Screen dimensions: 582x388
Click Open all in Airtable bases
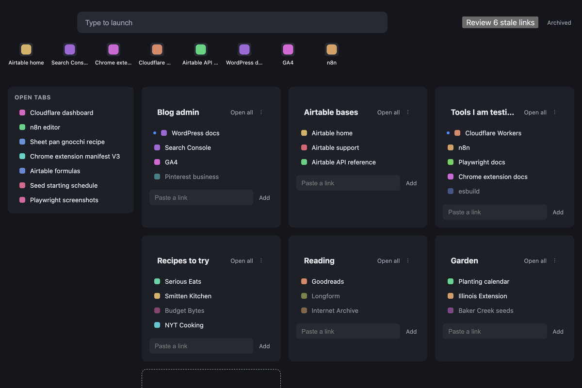click(x=388, y=113)
